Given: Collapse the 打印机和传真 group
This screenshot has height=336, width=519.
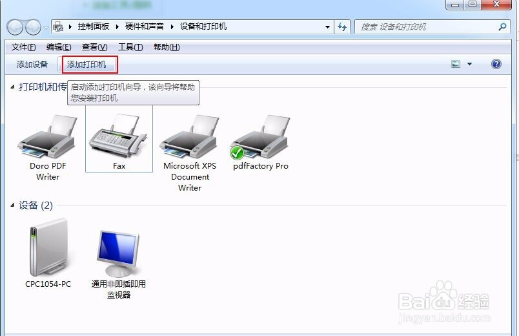Looking at the screenshot, I should tap(12, 87).
